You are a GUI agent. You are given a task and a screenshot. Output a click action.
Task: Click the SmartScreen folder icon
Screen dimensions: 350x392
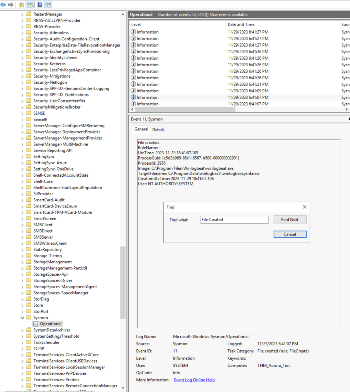pyautogui.click(x=29, y=218)
